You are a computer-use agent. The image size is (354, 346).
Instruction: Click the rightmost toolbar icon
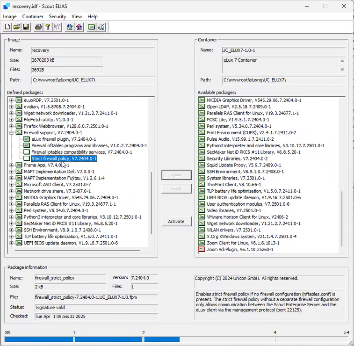coord(101,27)
